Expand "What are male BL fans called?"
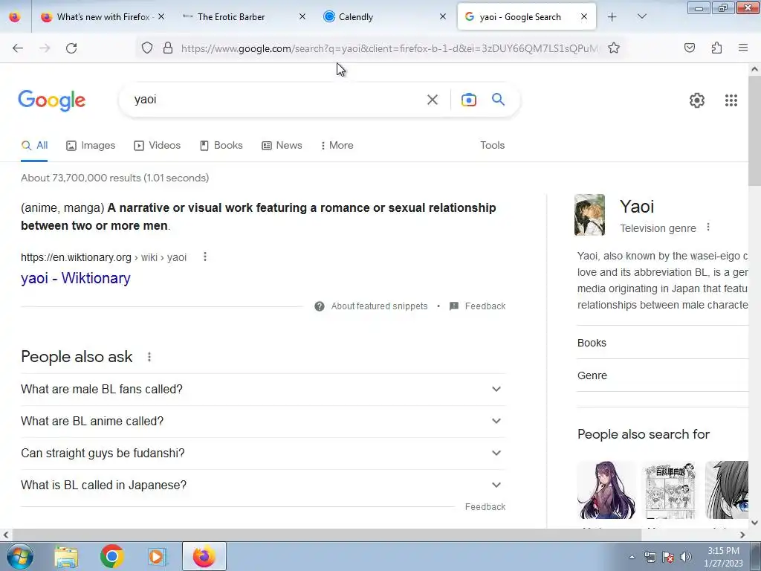The width and height of the screenshot is (761, 571). [263, 390]
